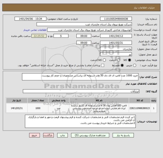Open اطلاعات تماس خریدار link
The height and width of the screenshot is (158, 163).
pos(35,30)
